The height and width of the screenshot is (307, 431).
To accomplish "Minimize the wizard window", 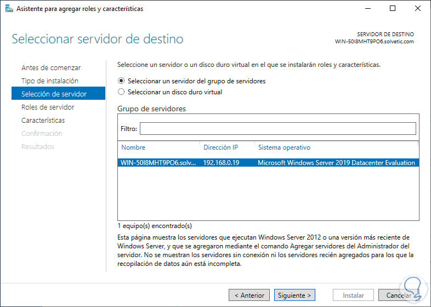I will pyautogui.click(x=367, y=9).
